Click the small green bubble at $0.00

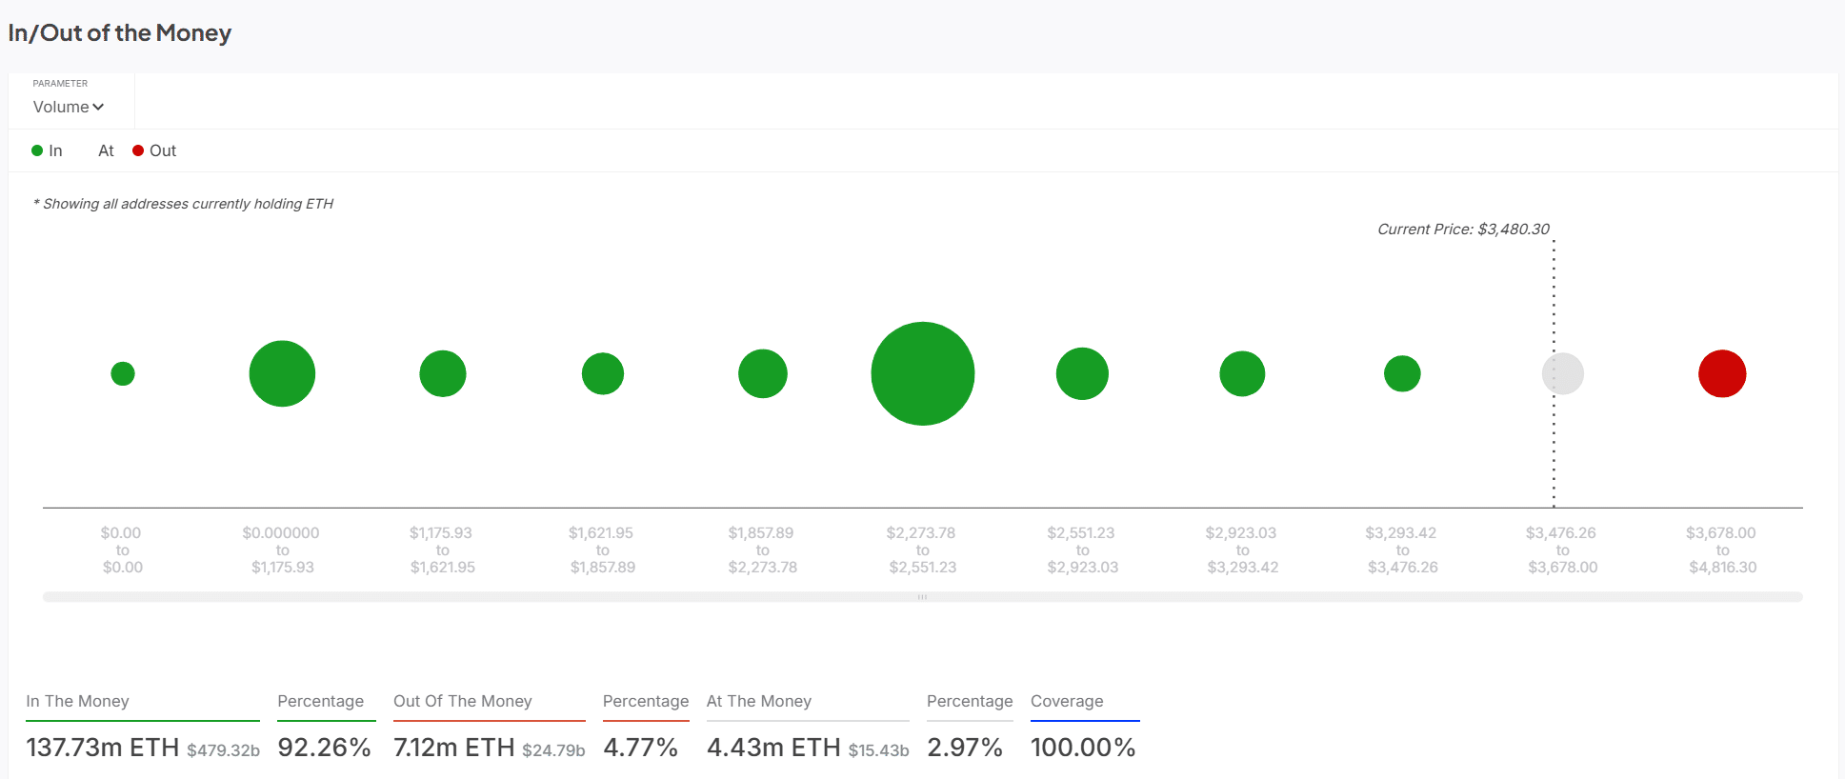pos(123,373)
